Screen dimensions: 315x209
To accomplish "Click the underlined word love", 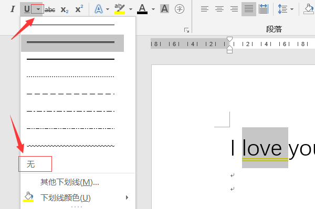I will coord(262,148).
